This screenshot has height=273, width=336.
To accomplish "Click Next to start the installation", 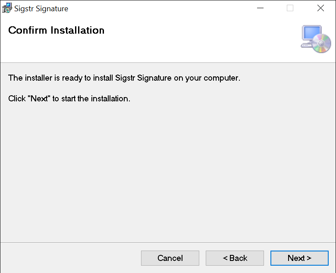I will point(299,258).
